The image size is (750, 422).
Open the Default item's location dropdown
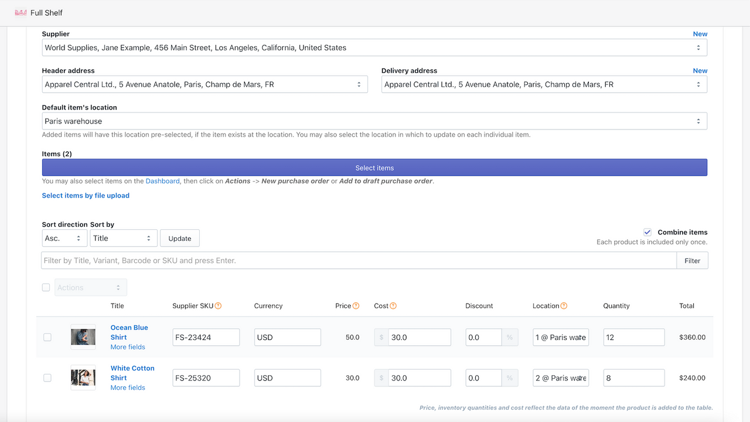click(x=374, y=121)
